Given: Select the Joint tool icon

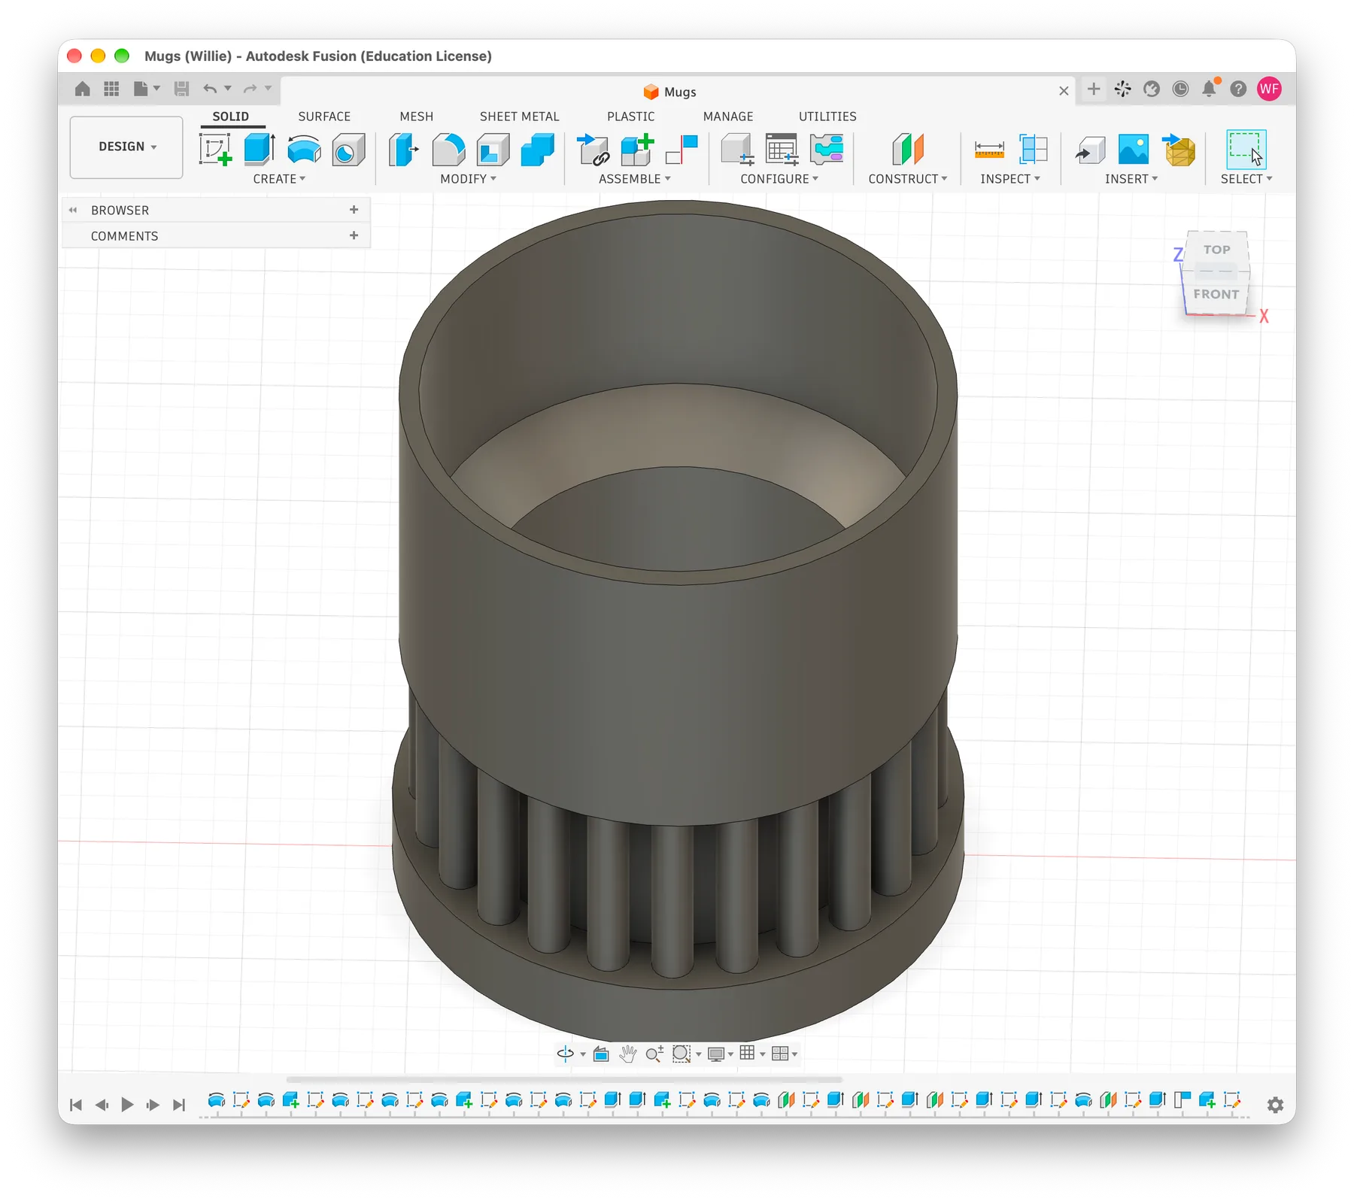Looking at the screenshot, I should (x=682, y=149).
